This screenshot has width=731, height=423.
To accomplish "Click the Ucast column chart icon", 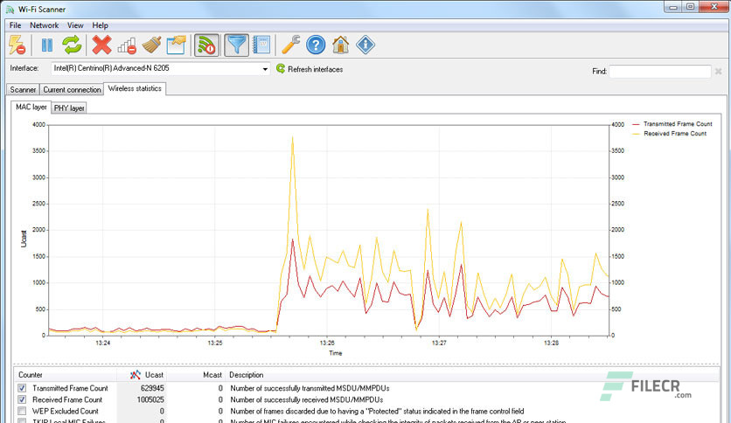I will coord(136,375).
